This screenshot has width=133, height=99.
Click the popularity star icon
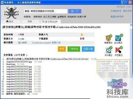tap(82, 35)
